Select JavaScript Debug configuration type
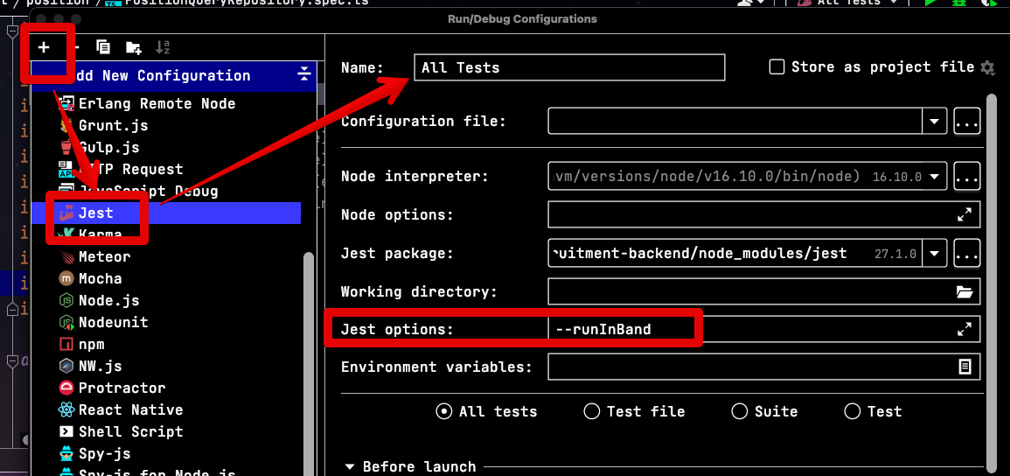The image size is (1010, 476). (138, 192)
